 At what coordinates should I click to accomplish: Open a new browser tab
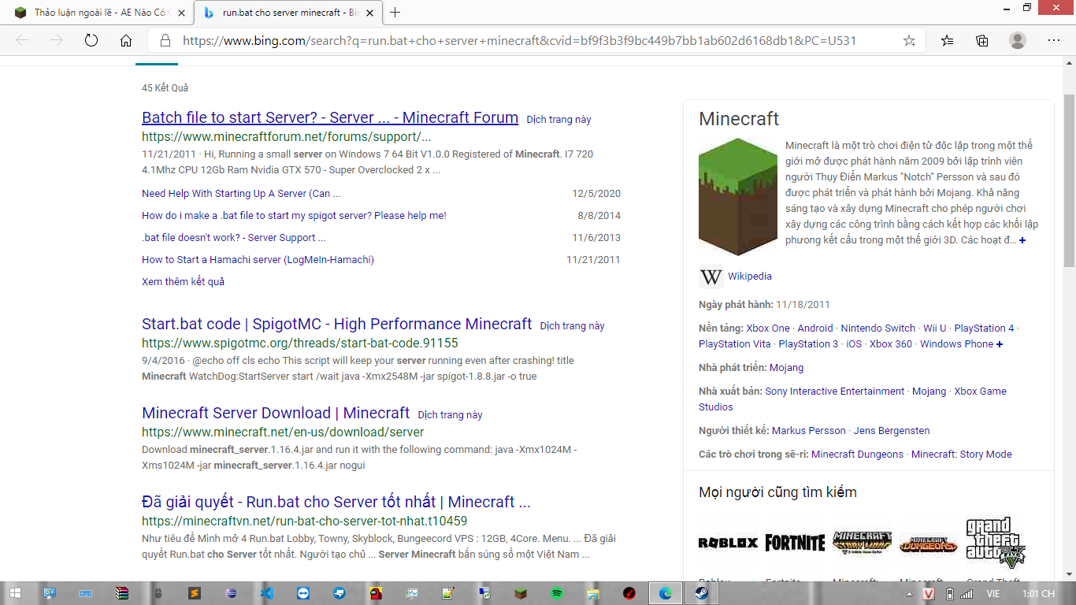395,13
